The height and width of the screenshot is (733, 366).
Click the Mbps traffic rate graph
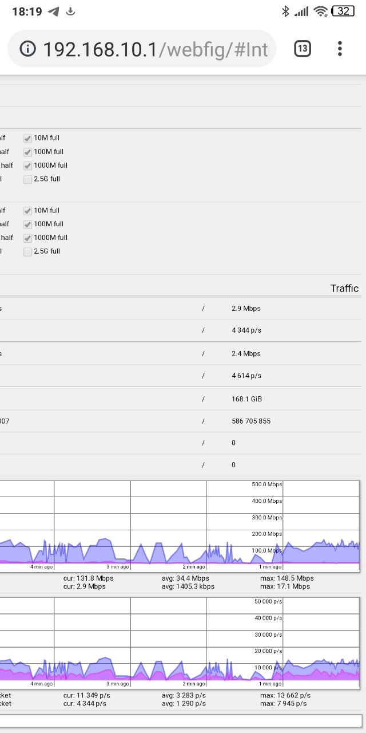pyautogui.click(x=180, y=526)
